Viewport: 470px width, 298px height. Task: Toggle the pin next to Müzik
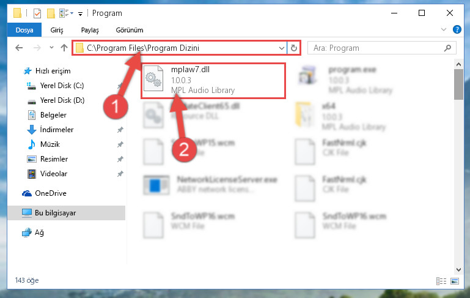pos(120,144)
